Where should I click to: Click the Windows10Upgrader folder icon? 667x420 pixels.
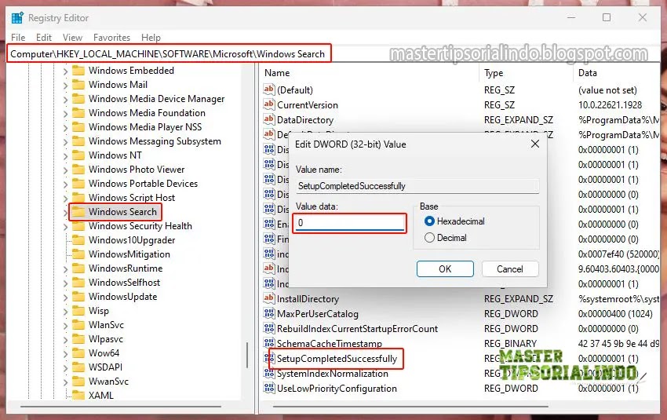pos(78,239)
